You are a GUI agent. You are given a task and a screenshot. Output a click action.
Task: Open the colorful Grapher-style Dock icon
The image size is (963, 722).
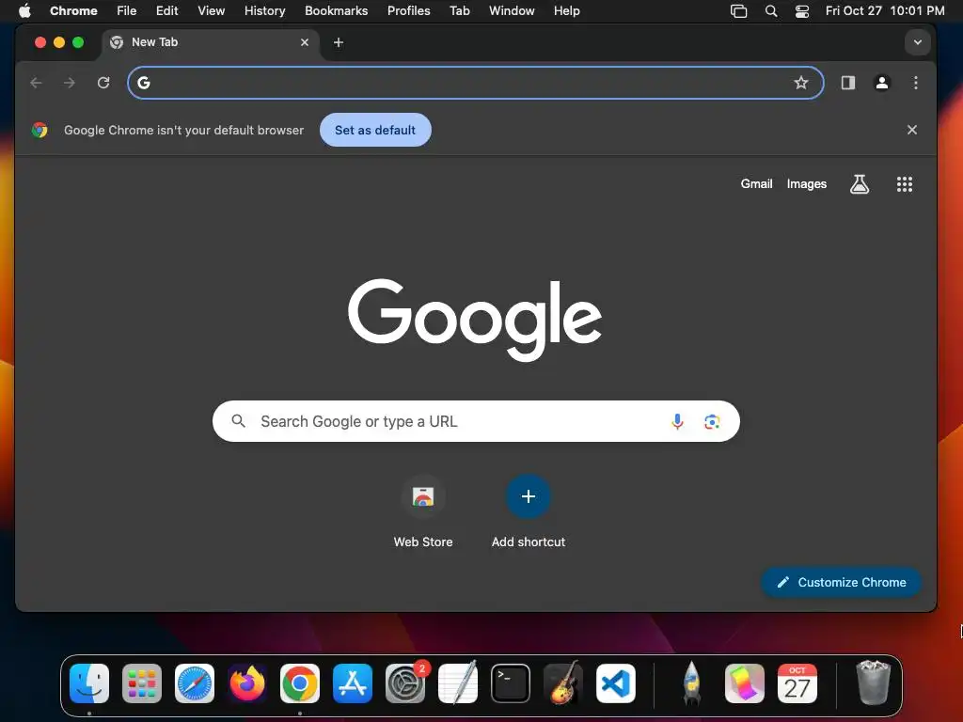[745, 683]
